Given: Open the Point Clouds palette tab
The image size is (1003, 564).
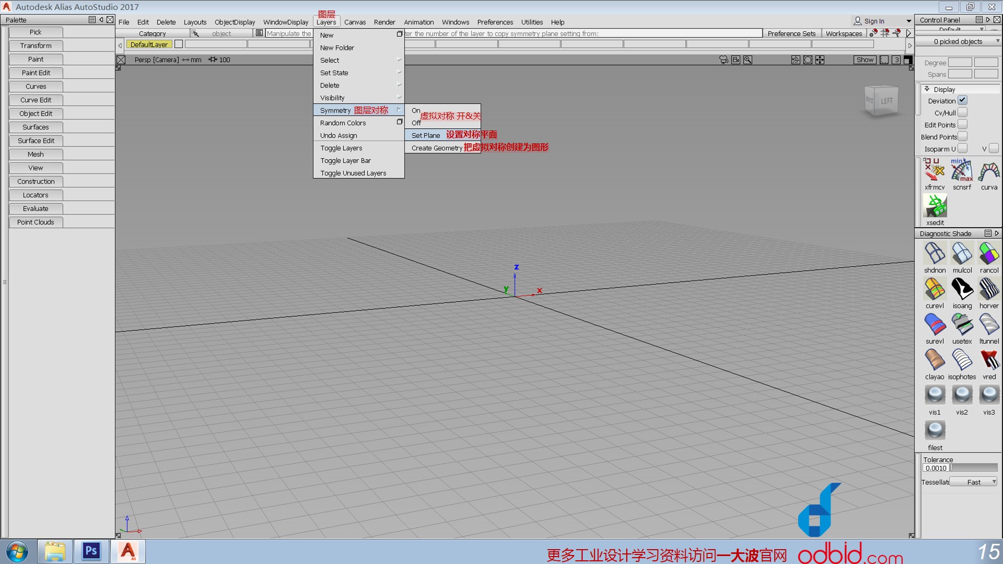Looking at the screenshot, I should tap(36, 222).
